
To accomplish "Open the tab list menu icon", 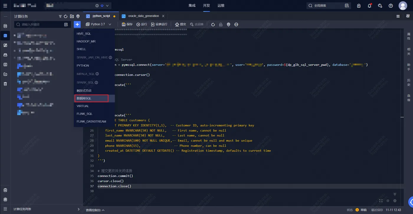I will [x=398, y=16].
